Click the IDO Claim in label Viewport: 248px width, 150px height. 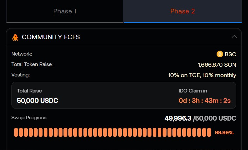pos(193,91)
